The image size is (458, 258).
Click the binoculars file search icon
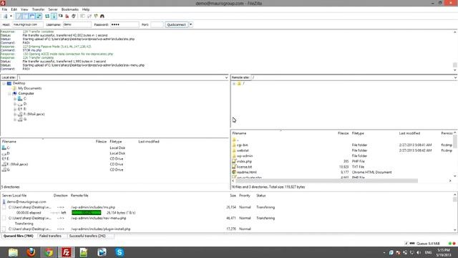click(x=102, y=16)
